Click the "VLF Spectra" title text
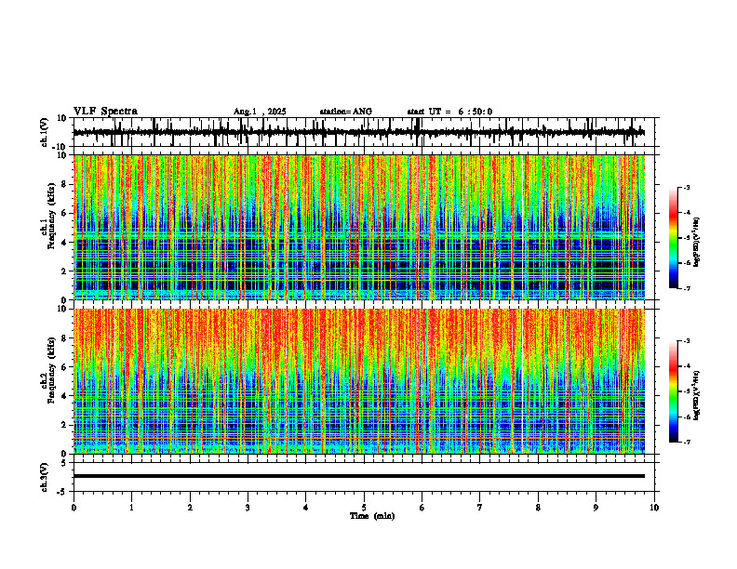Image resolution: width=737 pixels, height=569 pixels. pos(105,112)
